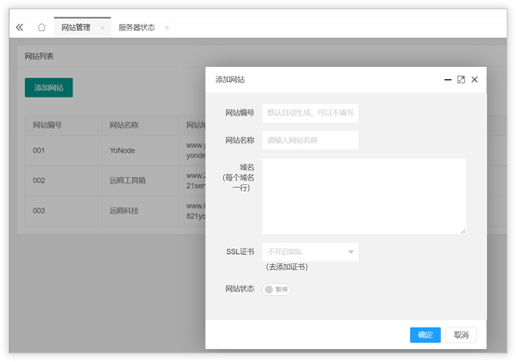516x362 pixels.
Task: Grab the textarea resize handle
Action: 463,232
